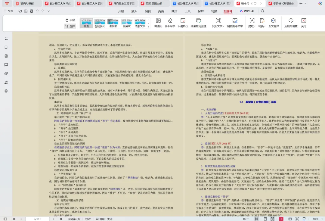Screen dimensions: 325x221
Task: Apply the 去阴影 shadow removal filter
Action: click(113, 23)
